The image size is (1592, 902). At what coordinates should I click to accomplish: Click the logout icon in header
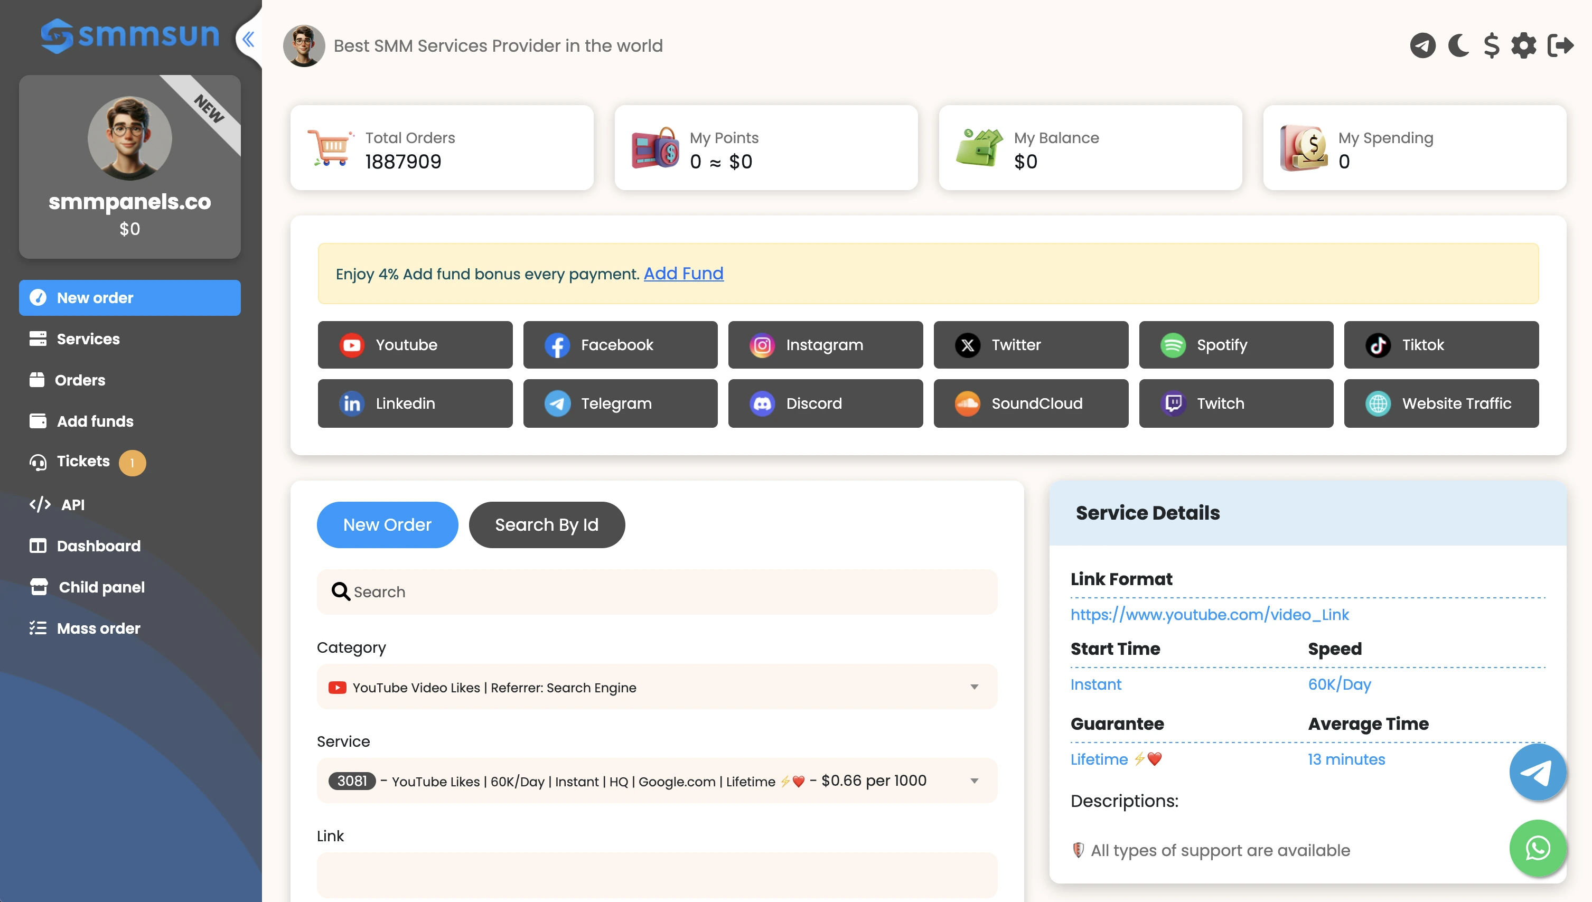point(1560,46)
